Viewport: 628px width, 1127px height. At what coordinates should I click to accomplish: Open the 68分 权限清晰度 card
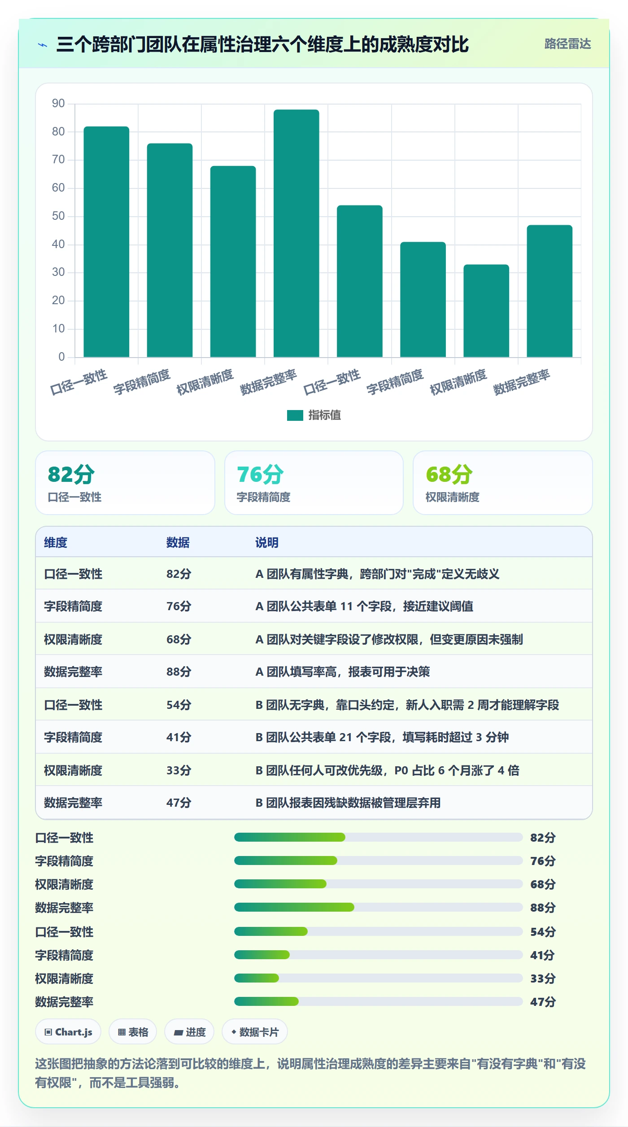click(503, 483)
